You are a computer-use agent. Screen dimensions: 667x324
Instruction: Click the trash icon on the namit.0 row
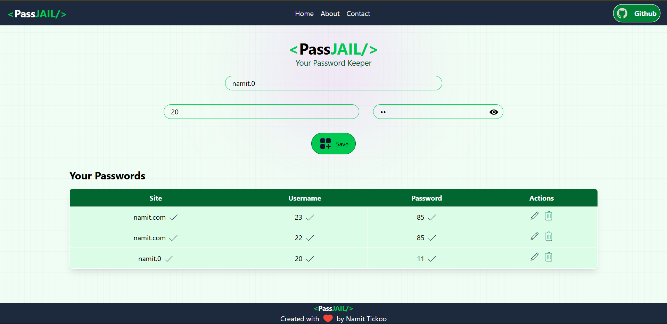[x=549, y=257]
